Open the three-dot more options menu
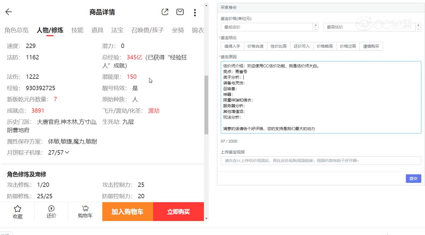This screenshot has height=235, width=425. 195,13
